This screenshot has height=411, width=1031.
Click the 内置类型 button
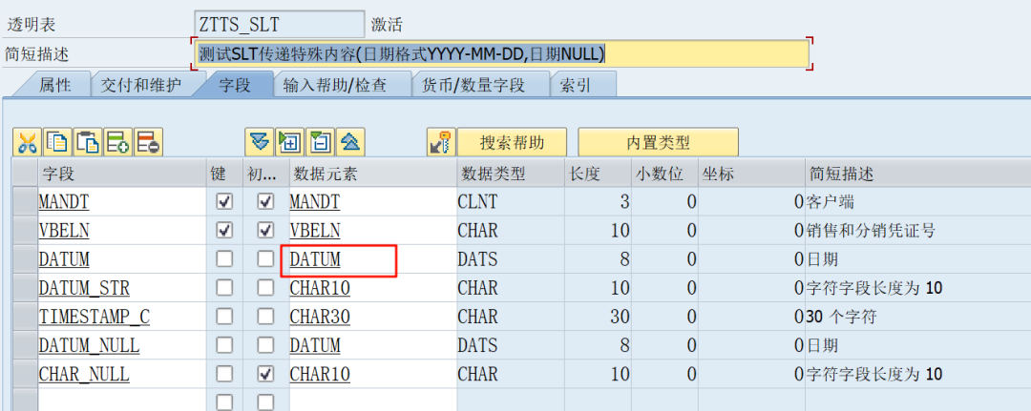[x=658, y=142]
